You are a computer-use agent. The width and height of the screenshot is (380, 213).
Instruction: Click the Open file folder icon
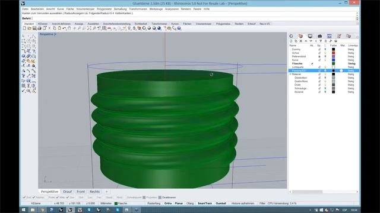pyautogui.click(x=29, y=28)
